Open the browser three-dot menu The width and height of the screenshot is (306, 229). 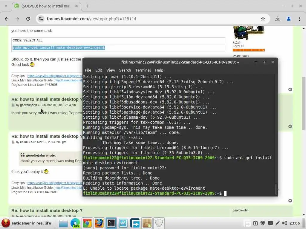(299, 19)
